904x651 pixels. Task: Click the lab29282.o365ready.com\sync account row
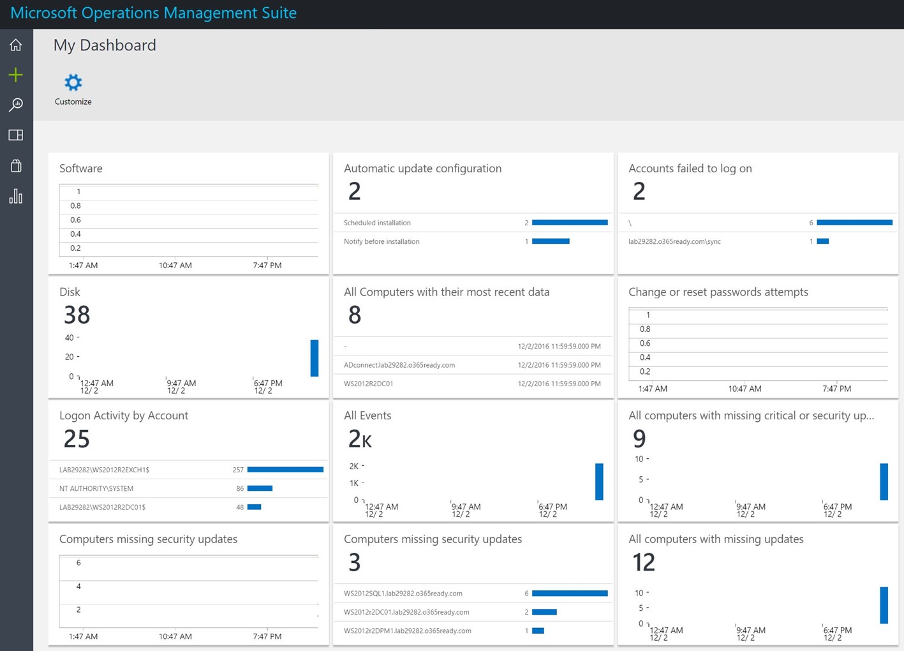(x=758, y=241)
